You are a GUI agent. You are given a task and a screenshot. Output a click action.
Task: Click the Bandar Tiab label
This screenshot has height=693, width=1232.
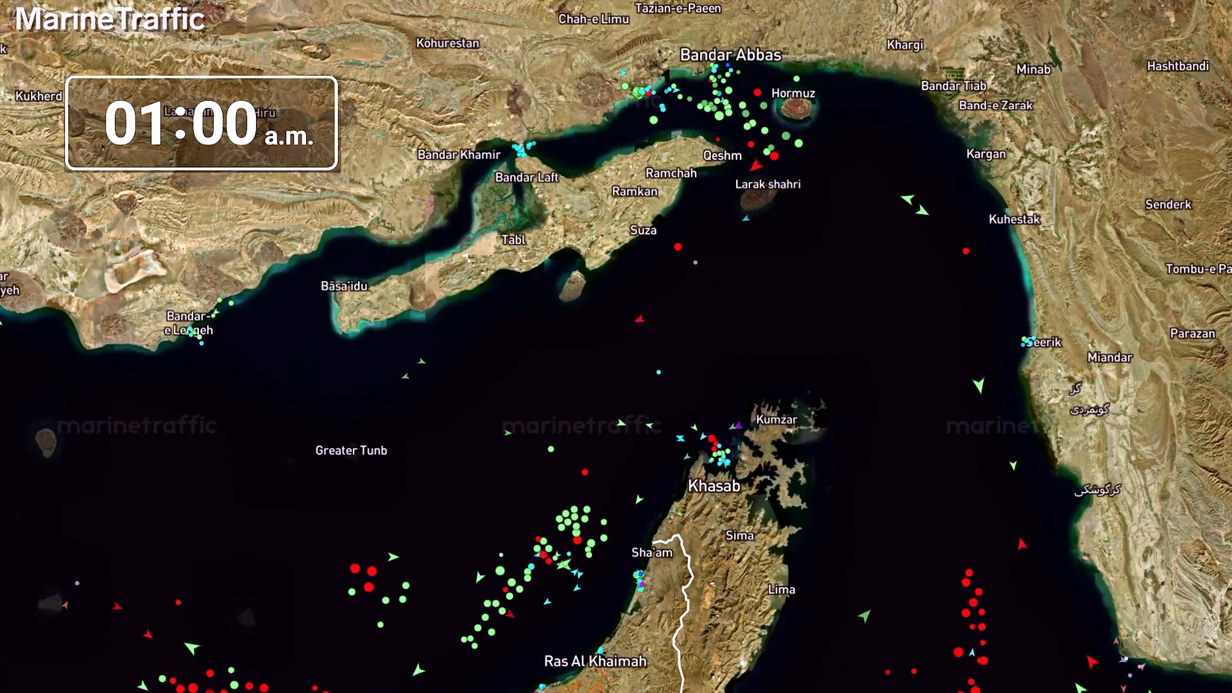click(954, 86)
